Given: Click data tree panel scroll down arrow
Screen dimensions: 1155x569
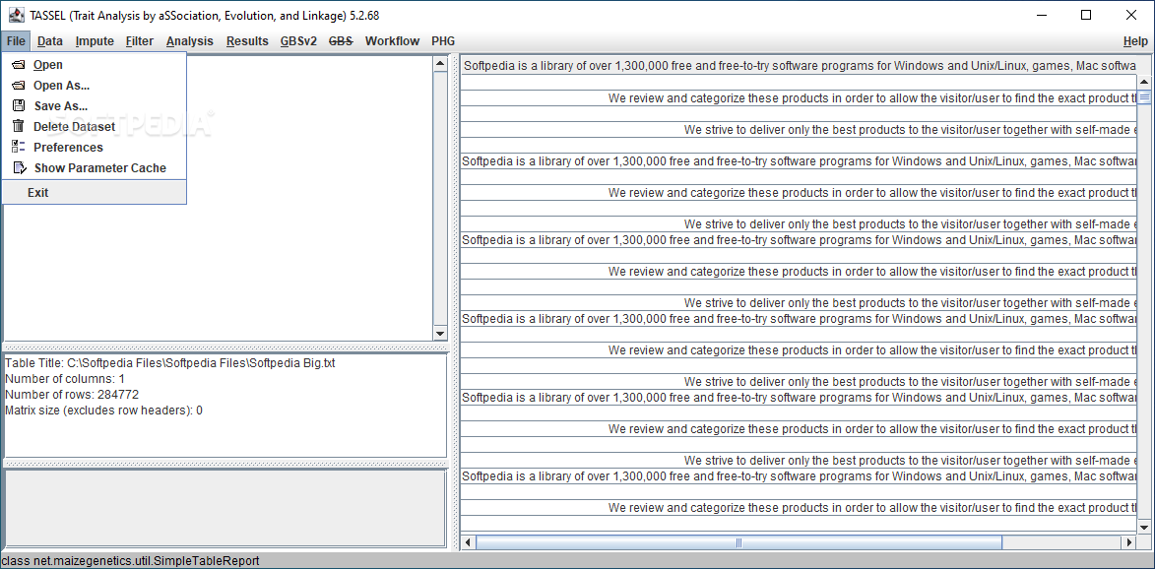Looking at the screenshot, I should (x=440, y=333).
